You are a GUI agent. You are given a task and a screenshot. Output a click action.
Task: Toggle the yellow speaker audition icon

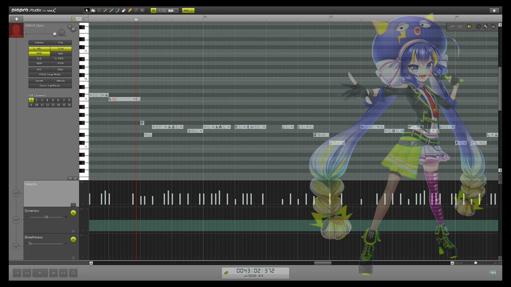[469, 27]
